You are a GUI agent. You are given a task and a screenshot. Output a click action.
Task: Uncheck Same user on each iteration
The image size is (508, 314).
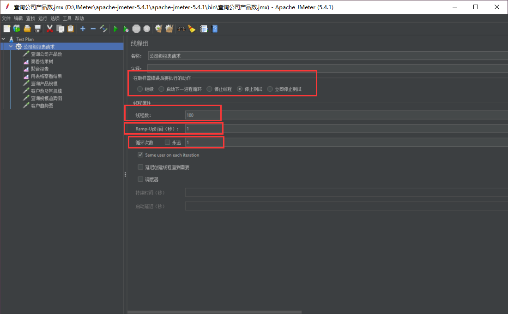pos(140,155)
